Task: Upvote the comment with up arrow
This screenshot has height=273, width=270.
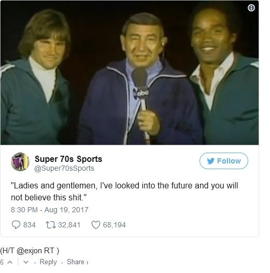Action: (10, 262)
